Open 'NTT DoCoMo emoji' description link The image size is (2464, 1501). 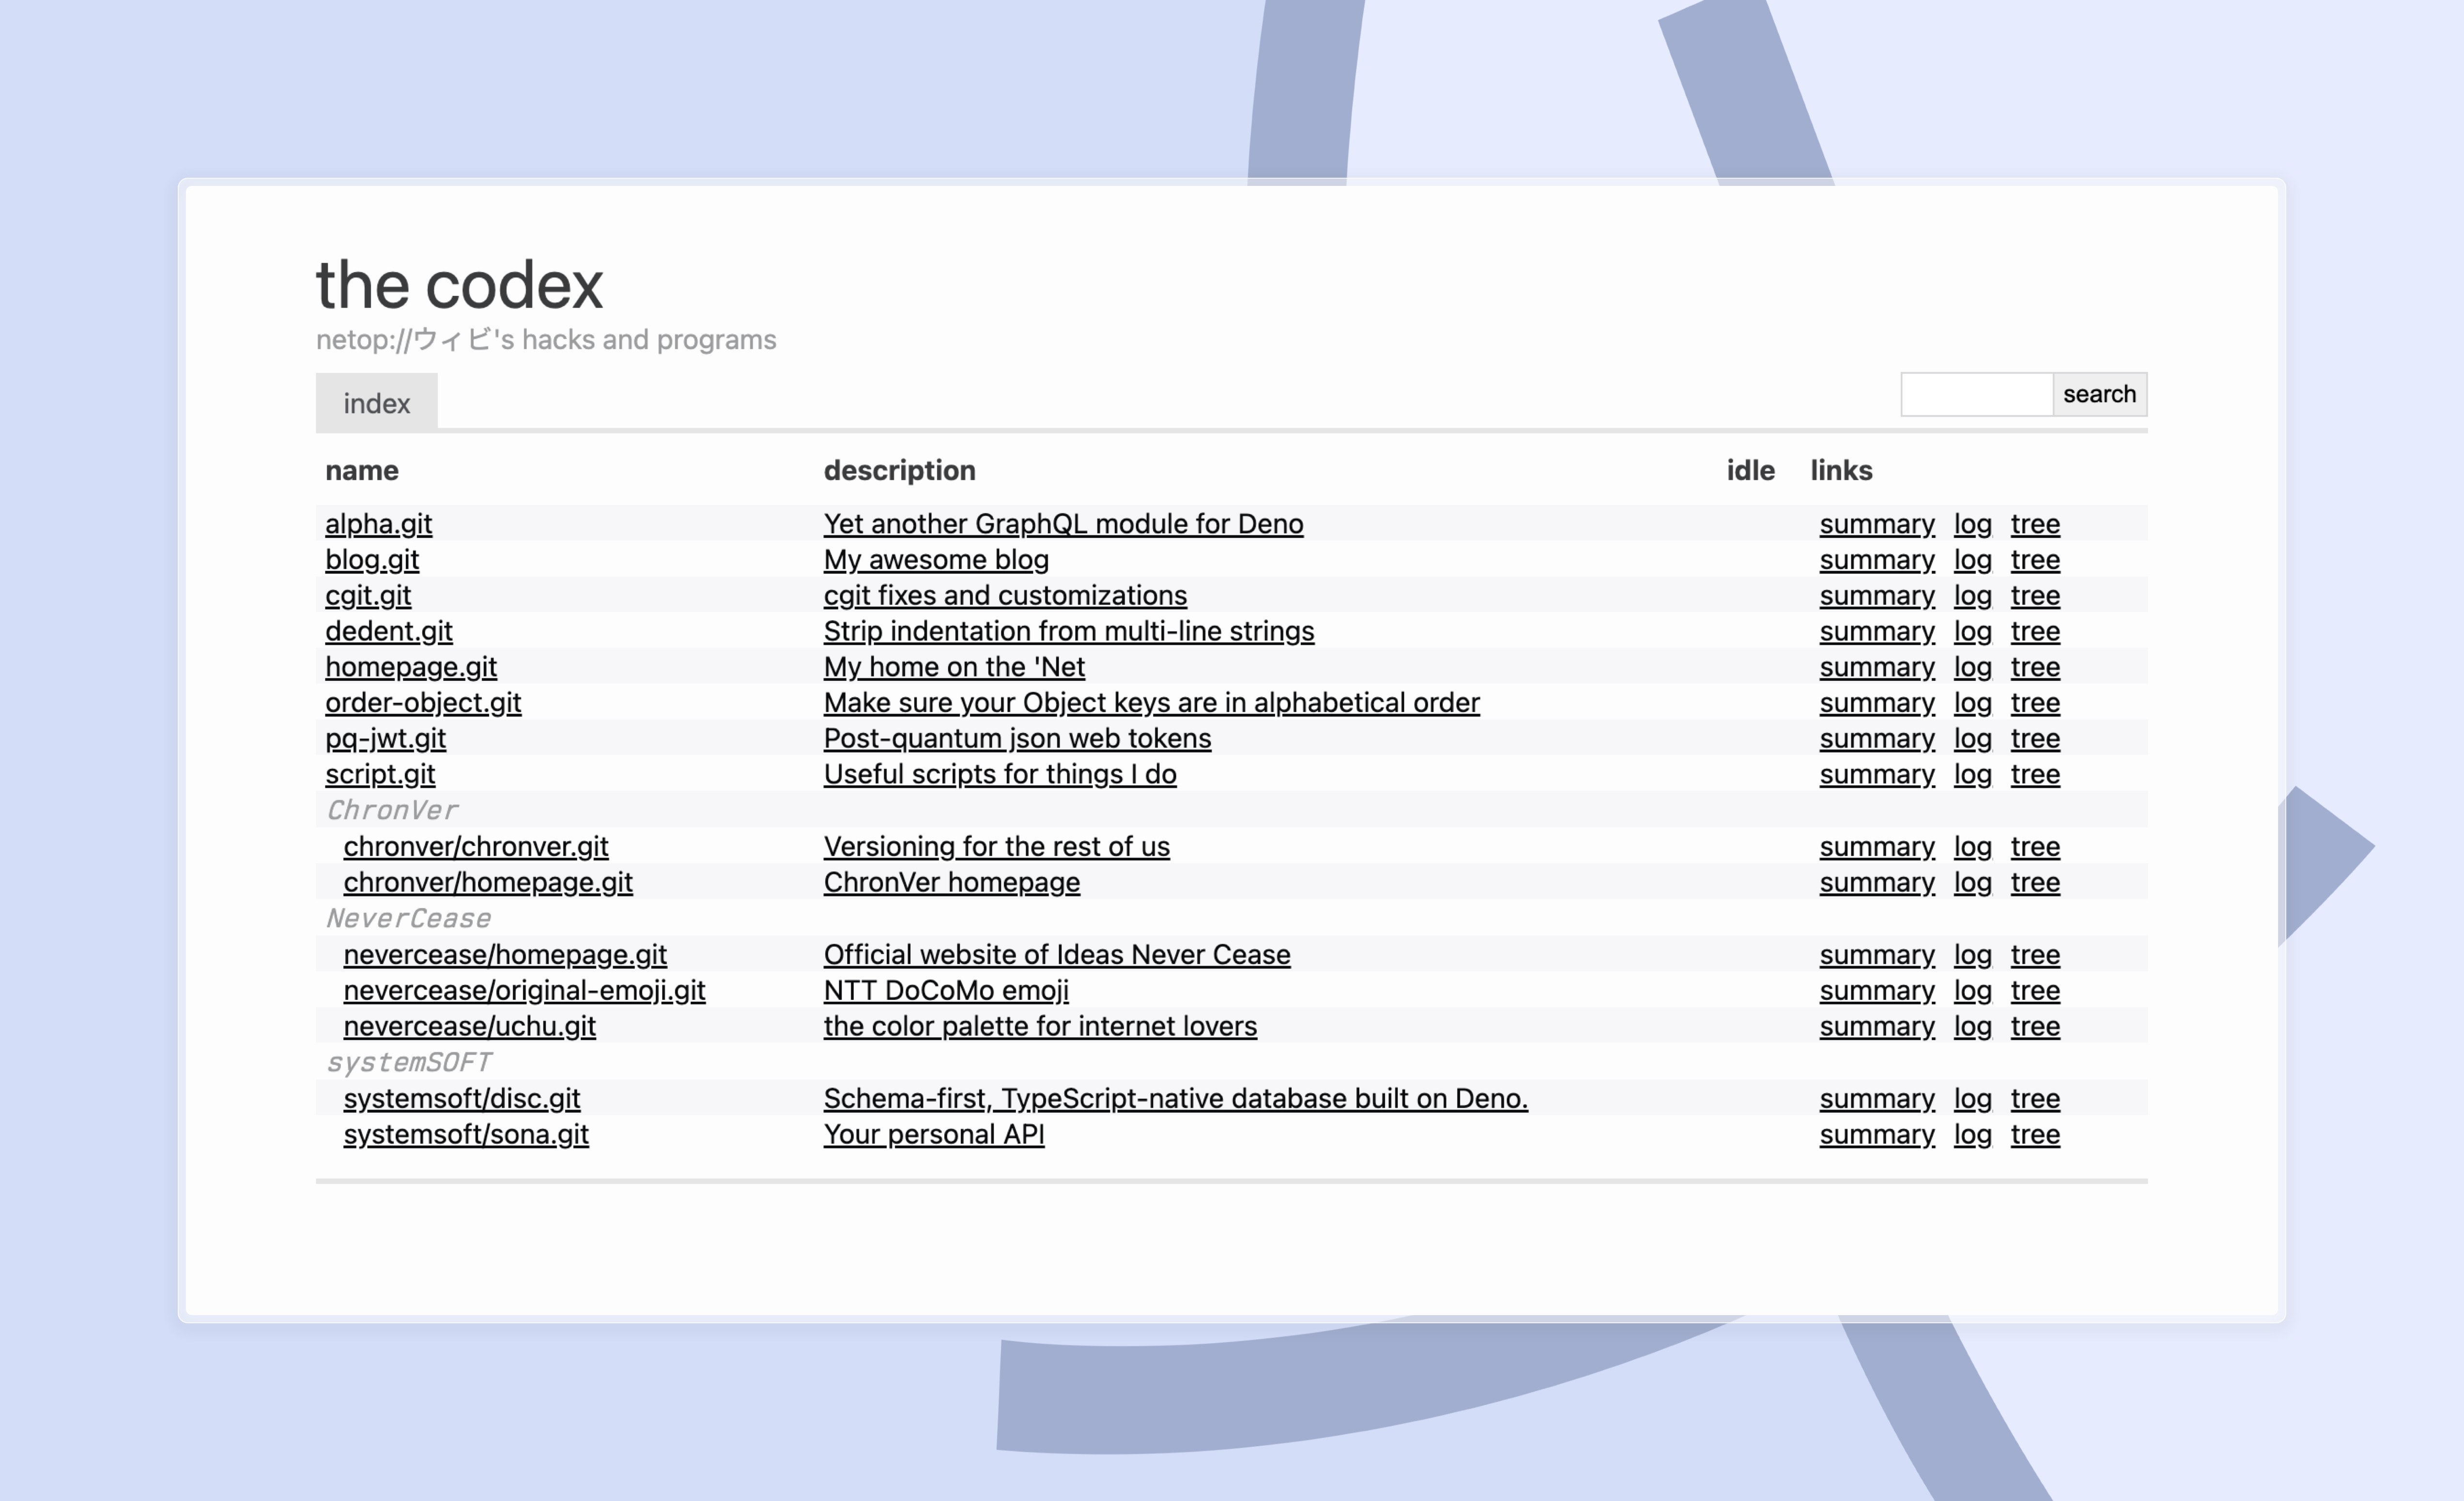(945, 990)
